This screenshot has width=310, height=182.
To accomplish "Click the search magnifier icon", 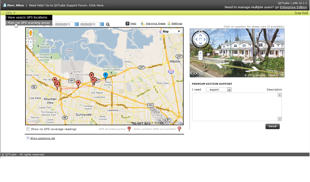I will (x=108, y=24).
